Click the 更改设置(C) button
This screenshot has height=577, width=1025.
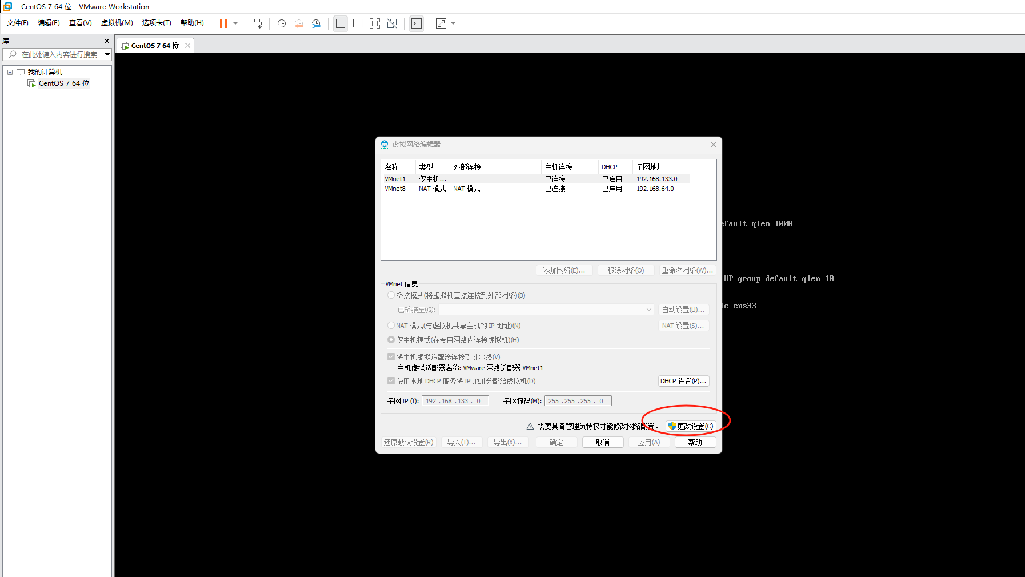691,426
